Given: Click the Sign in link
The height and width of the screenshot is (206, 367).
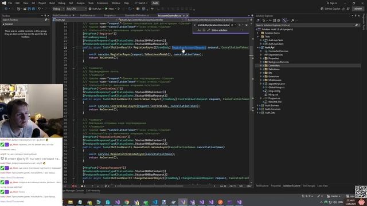Looking at the screenshot, I should 332,3.
